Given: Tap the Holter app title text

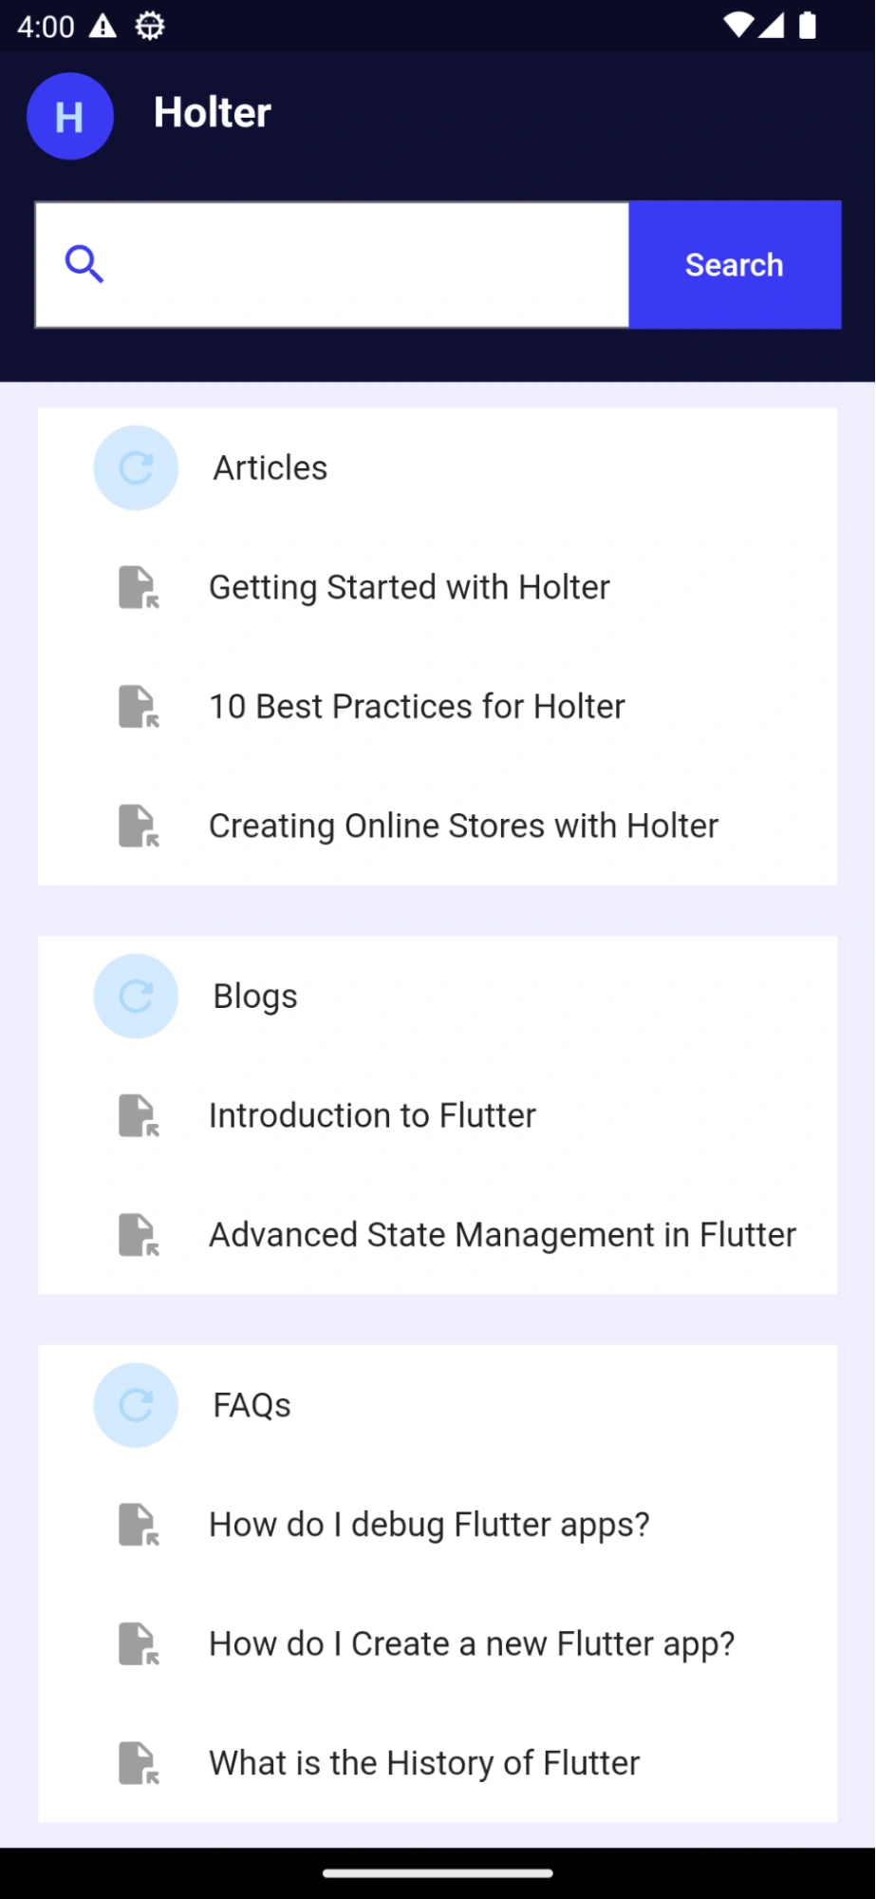Looking at the screenshot, I should point(213,113).
